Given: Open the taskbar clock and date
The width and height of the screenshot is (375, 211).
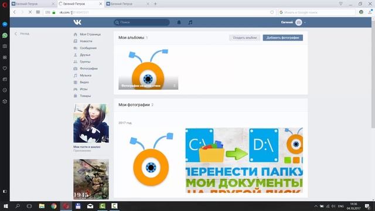Looking at the screenshot, I should click(353, 206).
